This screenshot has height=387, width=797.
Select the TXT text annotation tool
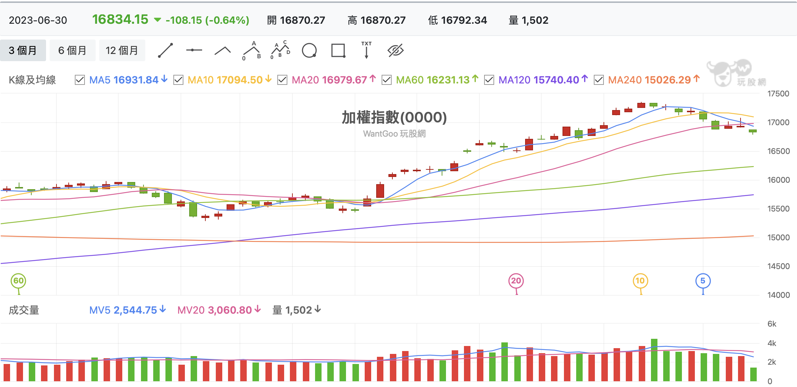(x=366, y=50)
